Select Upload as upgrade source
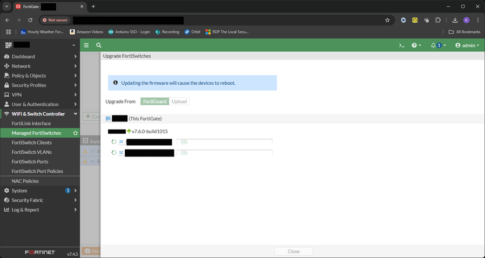Screen dimensions: 485x258 click(x=179, y=101)
